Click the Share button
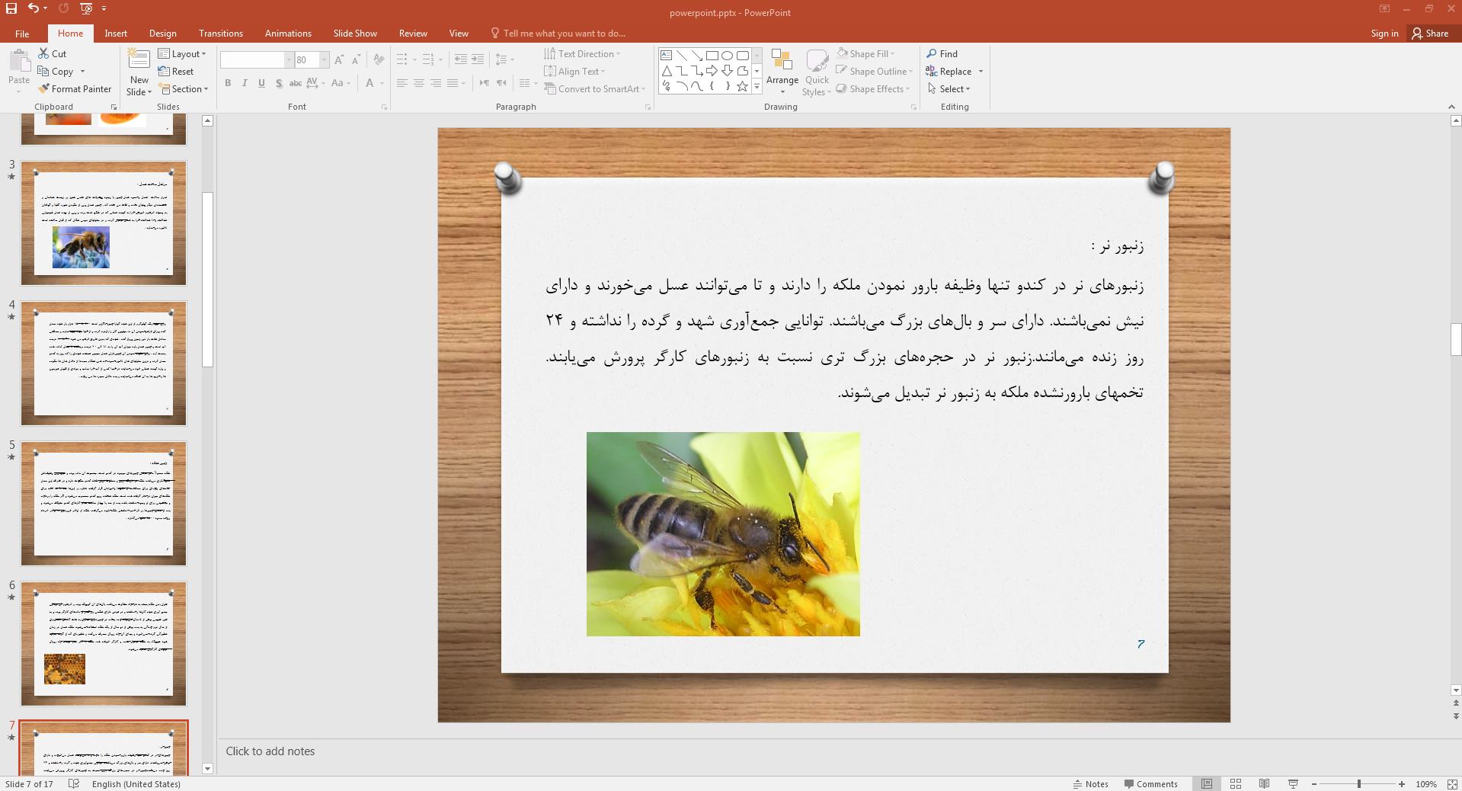Image resolution: width=1462 pixels, height=791 pixels. click(x=1430, y=34)
